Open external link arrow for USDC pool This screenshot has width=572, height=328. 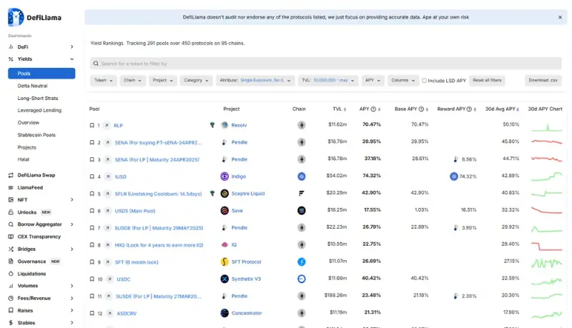pyautogui.click(x=109, y=279)
